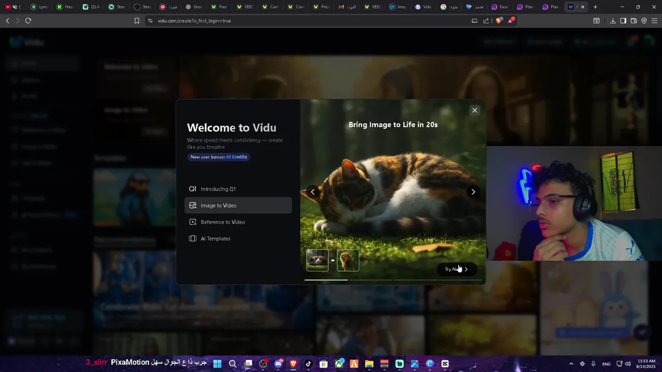Screen dimensions: 662x372
Task: Open Xbox app from the taskbar
Action: pos(339,364)
